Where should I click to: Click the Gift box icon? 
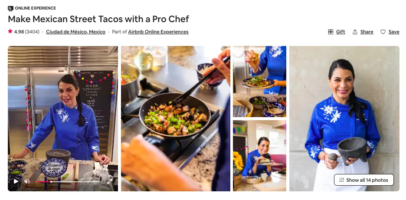tap(331, 32)
